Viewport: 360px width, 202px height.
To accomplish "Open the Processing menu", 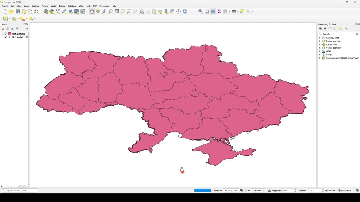I will tap(104, 6).
